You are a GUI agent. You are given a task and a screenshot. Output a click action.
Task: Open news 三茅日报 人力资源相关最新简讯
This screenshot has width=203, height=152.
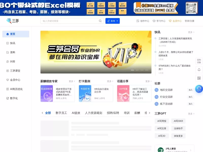[x=175, y=40]
